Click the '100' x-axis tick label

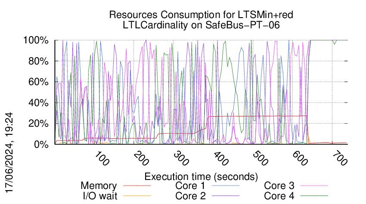102,158
